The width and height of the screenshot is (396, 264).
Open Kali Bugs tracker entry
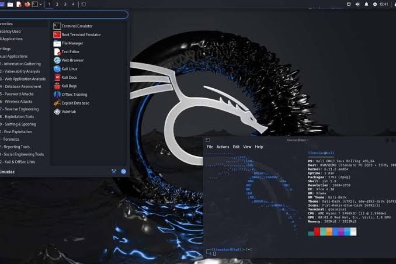click(x=65, y=86)
